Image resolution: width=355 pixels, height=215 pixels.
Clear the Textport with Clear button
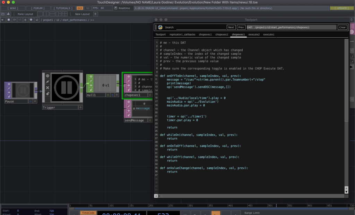[x=342, y=27]
